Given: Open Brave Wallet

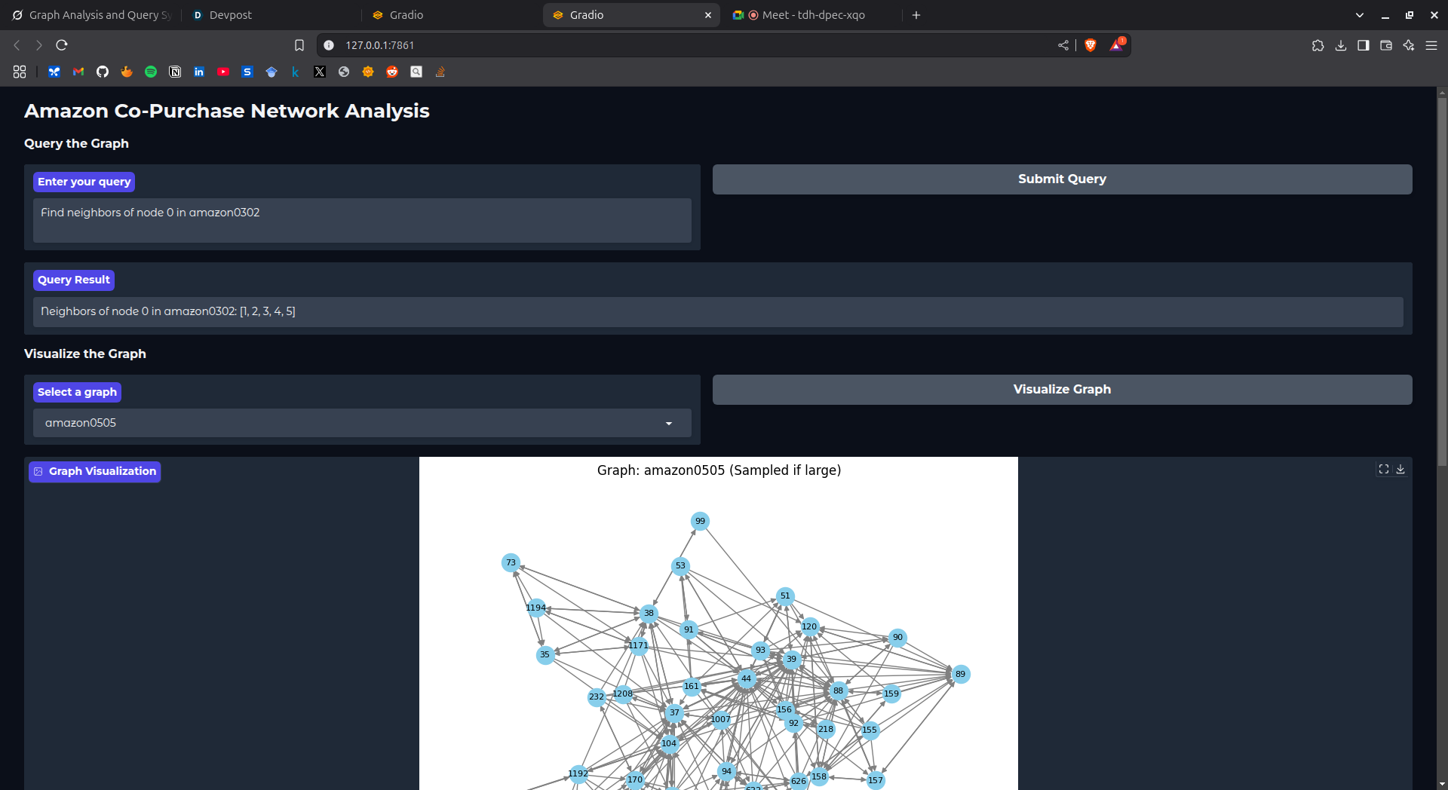Looking at the screenshot, I should 1386,45.
